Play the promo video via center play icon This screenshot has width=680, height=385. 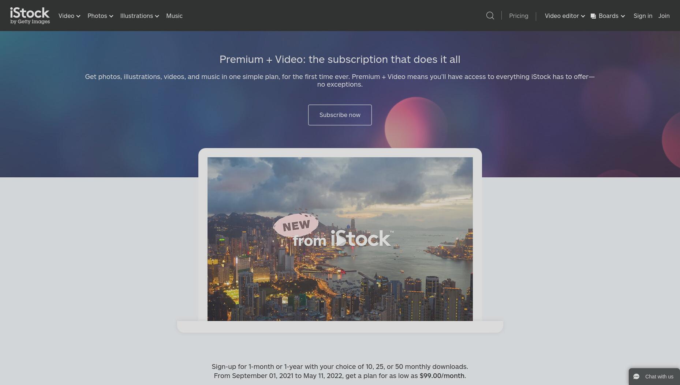click(x=340, y=240)
